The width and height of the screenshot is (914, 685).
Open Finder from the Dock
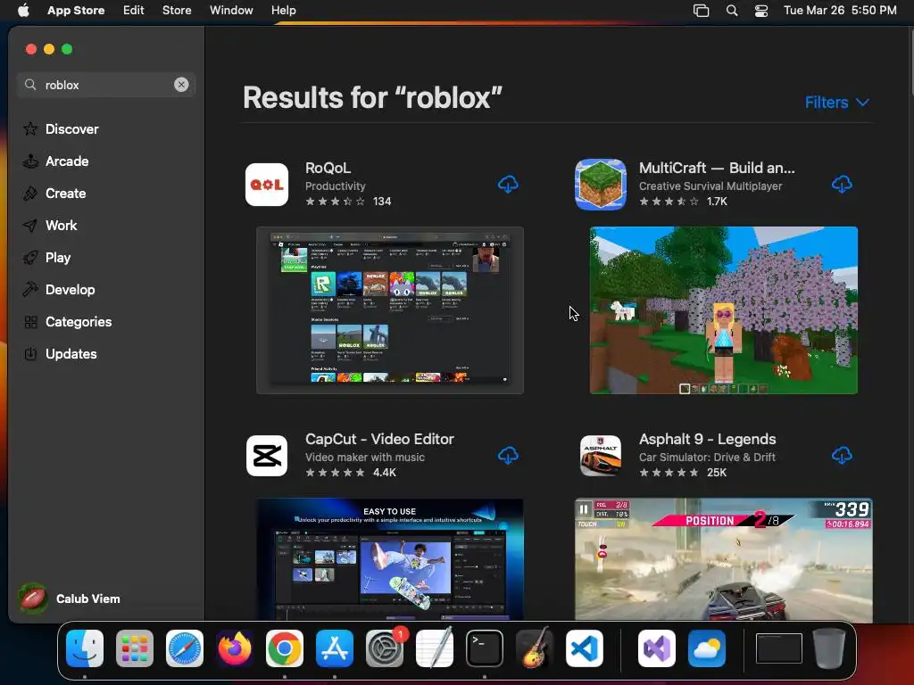(85, 648)
